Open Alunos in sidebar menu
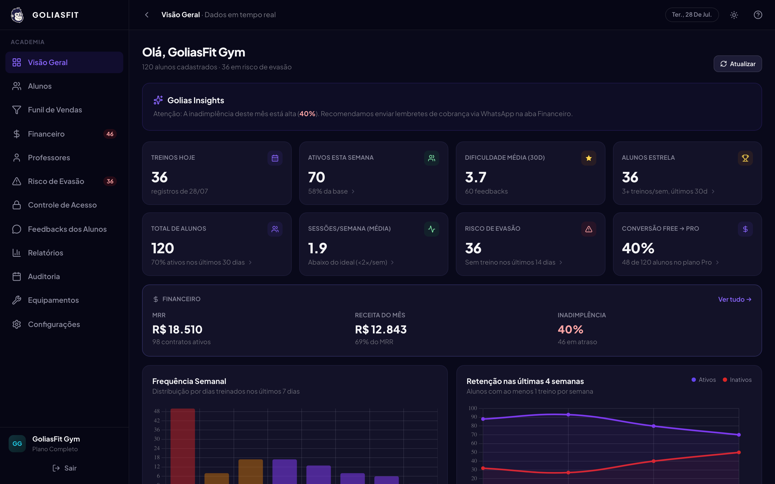This screenshot has height=484, width=775. point(64,86)
